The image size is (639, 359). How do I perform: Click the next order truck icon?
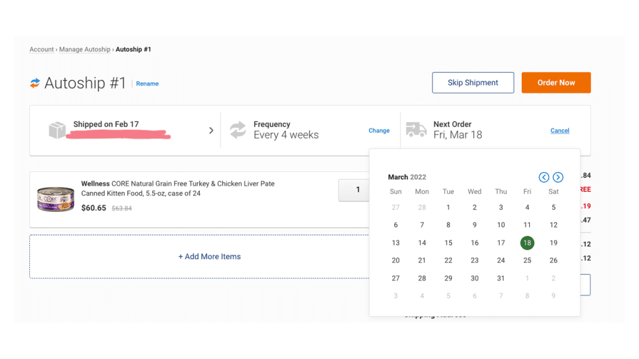(416, 130)
